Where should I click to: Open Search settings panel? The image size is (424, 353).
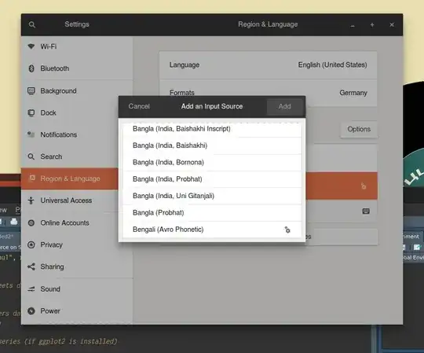pos(77,156)
